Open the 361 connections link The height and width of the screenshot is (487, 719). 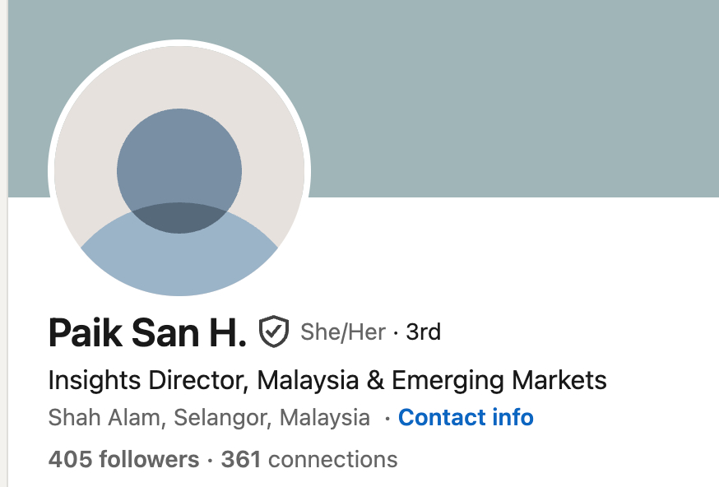[309, 459]
